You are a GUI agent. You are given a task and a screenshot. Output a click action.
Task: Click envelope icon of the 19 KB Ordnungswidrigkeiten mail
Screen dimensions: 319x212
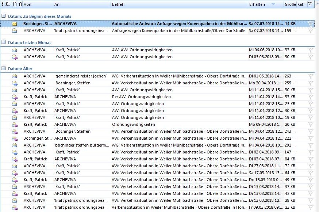(15, 117)
